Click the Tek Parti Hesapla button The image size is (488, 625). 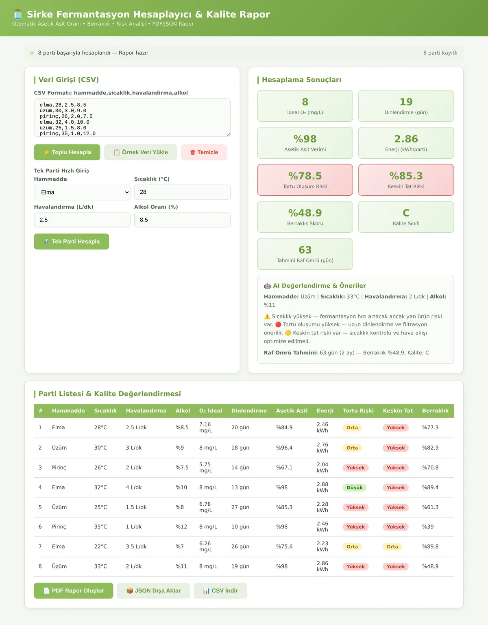pyautogui.click(x=72, y=241)
